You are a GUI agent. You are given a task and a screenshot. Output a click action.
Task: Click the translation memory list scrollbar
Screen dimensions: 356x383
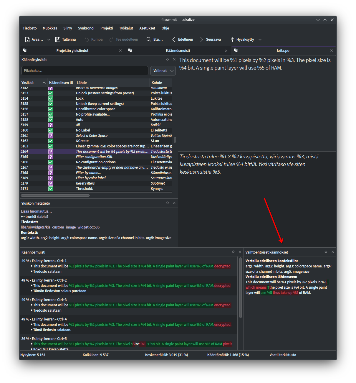pos(240,288)
